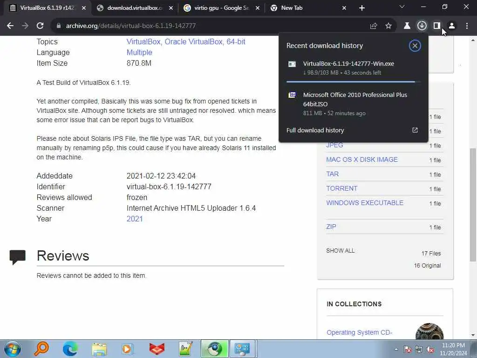Open the Operating System CD- collection link
The width and height of the screenshot is (477, 358).
[359, 332]
